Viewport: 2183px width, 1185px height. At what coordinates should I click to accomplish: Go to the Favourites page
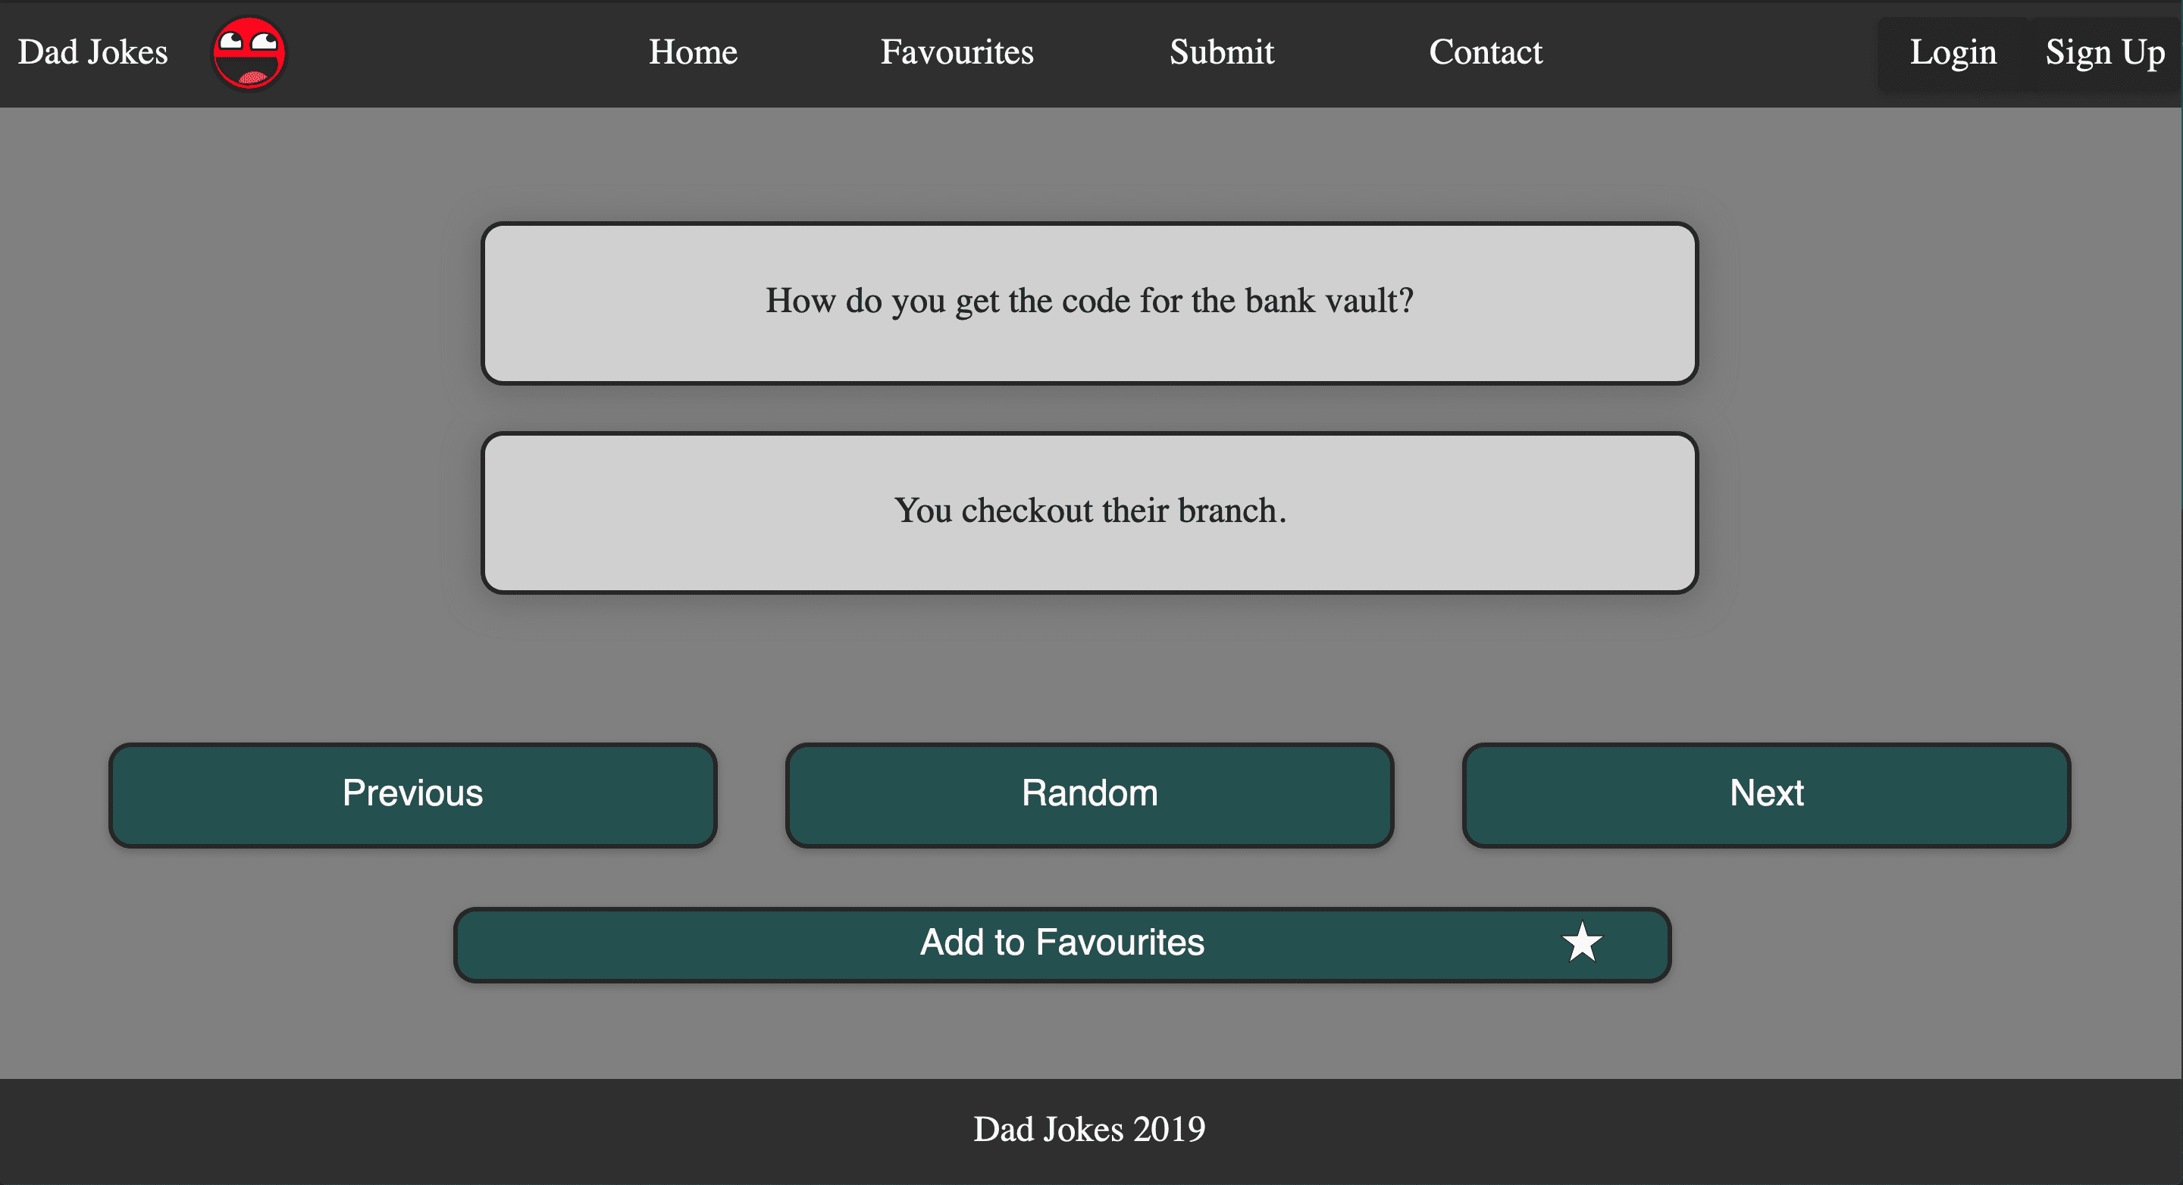pos(957,52)
